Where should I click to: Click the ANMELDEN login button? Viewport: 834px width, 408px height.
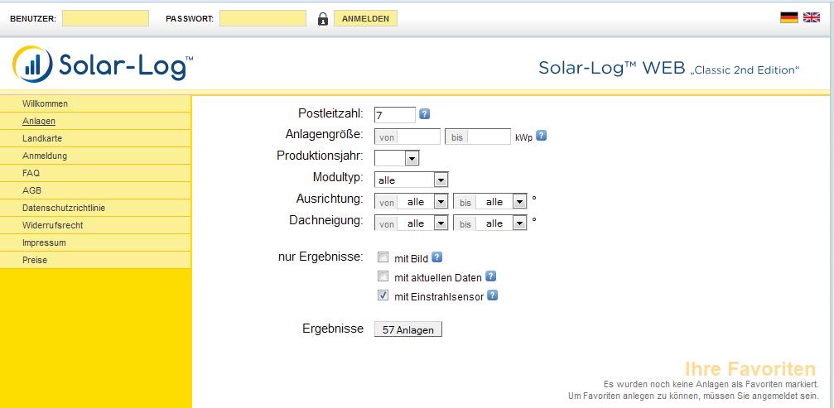365,18
